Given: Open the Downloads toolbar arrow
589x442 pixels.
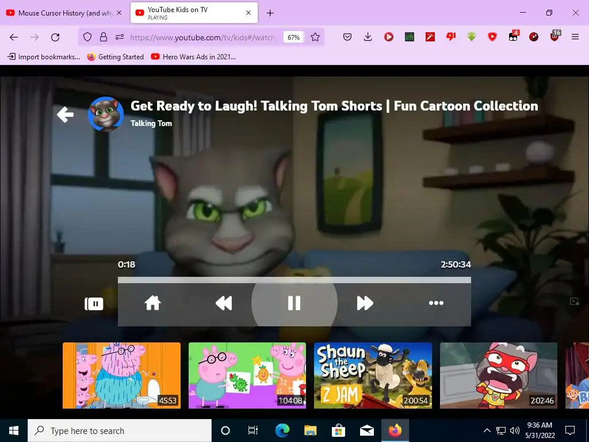Looking at the screenshot, I should (x=368, y=37).
